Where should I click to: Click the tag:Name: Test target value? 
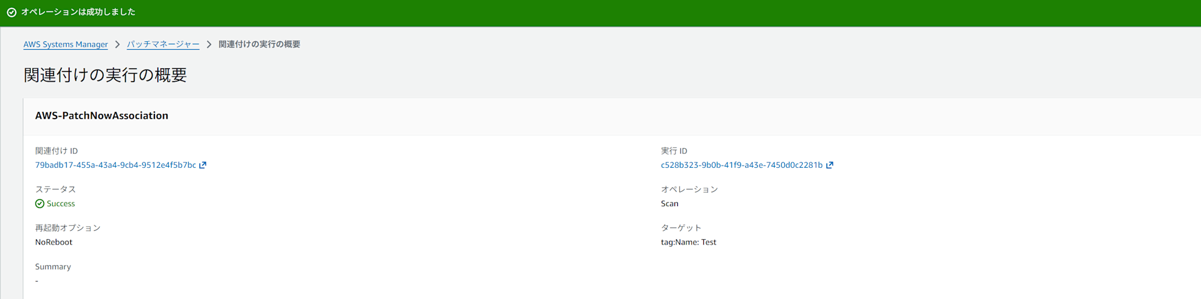point(688,242)
